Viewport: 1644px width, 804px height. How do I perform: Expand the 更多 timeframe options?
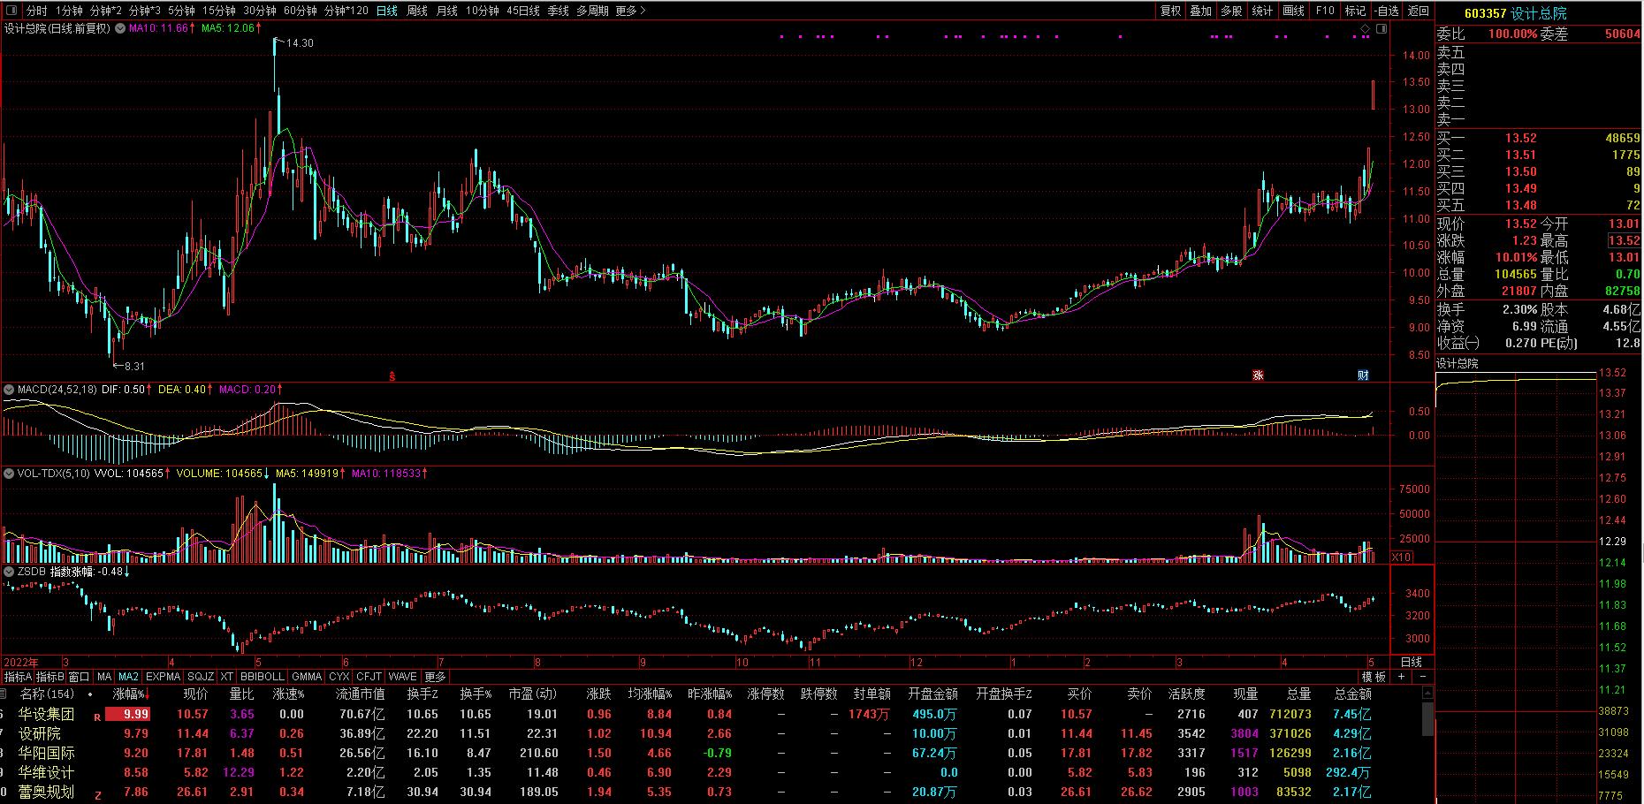coord(630,11)
